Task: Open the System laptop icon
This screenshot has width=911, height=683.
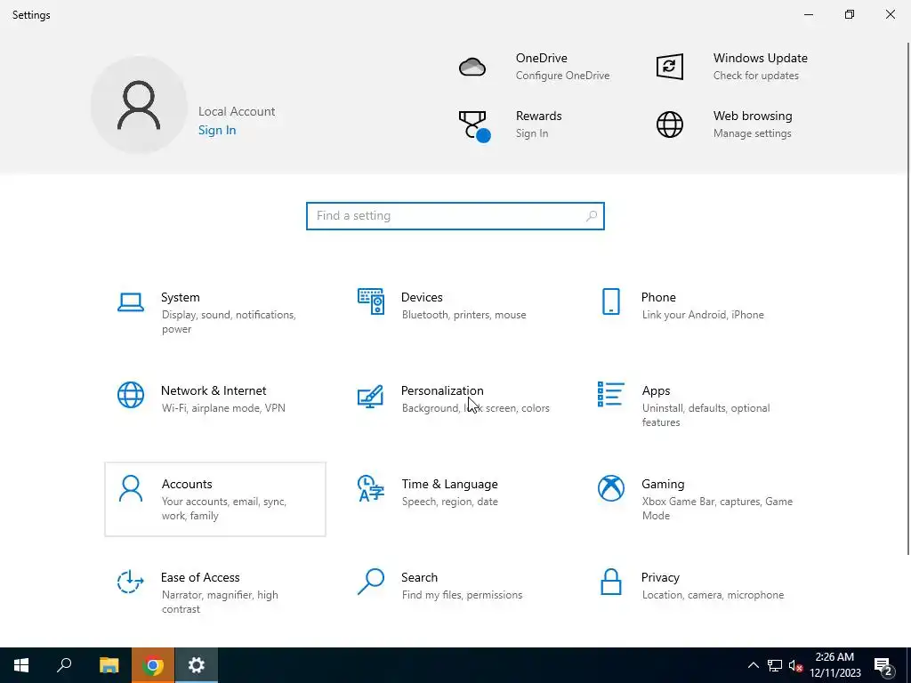Action: [131, 302]
